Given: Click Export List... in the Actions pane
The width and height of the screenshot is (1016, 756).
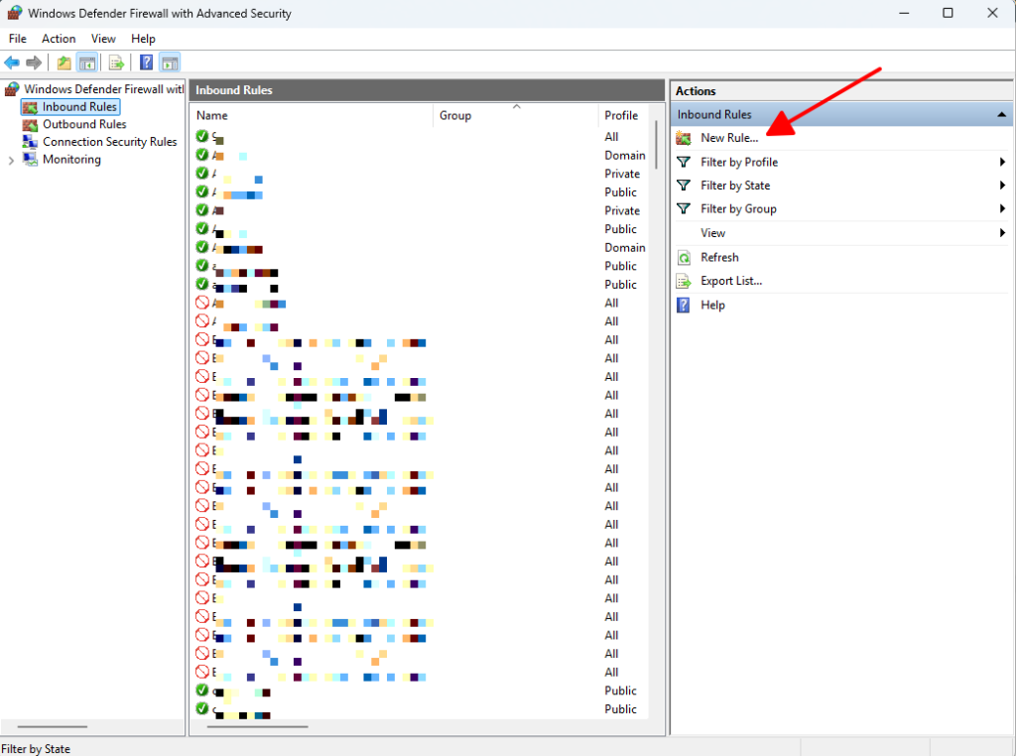Looking at the screenshot, I should pos(731,281).
